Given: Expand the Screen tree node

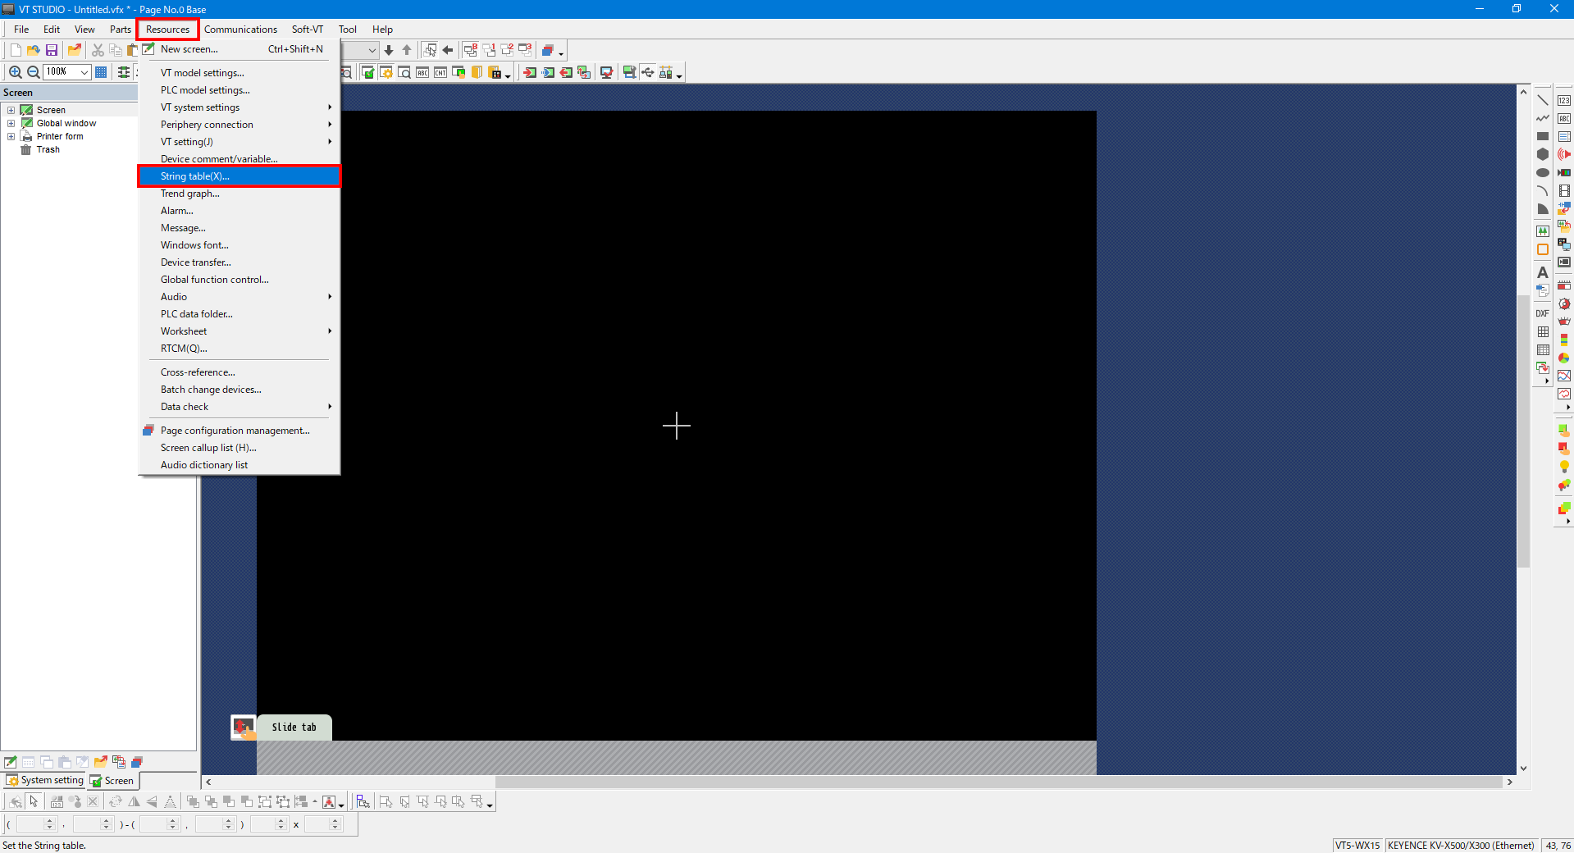Looking at the screenshot, I should click(x=11, y=110).
